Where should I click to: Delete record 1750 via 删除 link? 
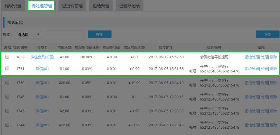(273, 83)
